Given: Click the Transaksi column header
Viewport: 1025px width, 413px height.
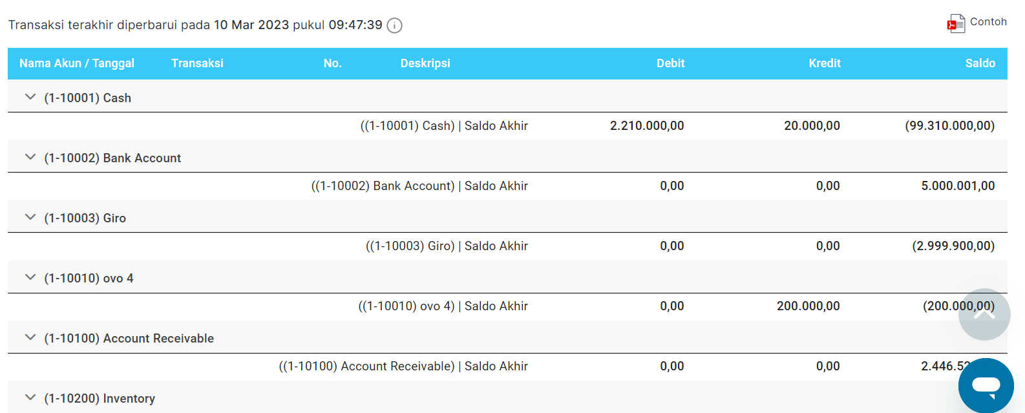Looking at the screenshot, I should click(x=197, y=63).
